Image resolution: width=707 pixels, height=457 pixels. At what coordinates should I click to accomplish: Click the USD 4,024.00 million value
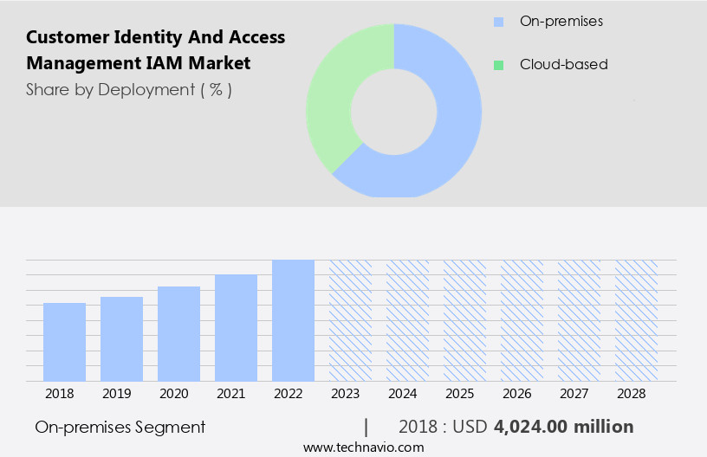point(563,427)
